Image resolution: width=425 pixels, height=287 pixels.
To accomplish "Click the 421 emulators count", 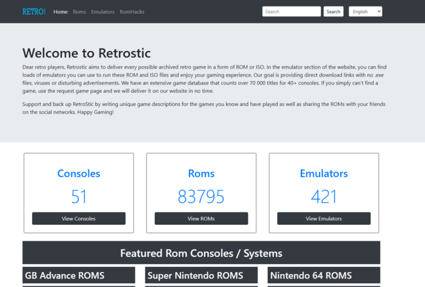I will click(x=324, y=196).
